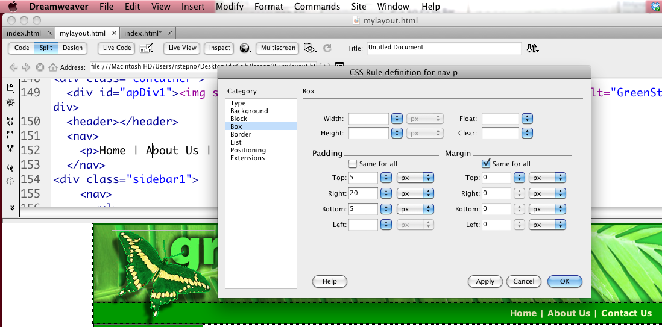Click the Balance Braces icon
Viewport: 662px width, 327px height.
11,181
